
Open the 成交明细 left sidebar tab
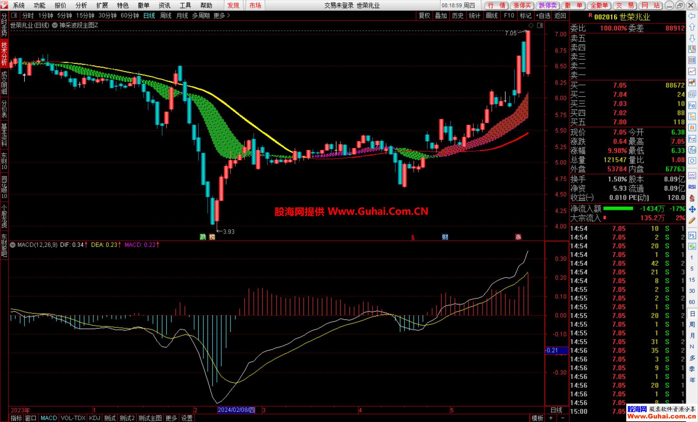click(4, 83)
